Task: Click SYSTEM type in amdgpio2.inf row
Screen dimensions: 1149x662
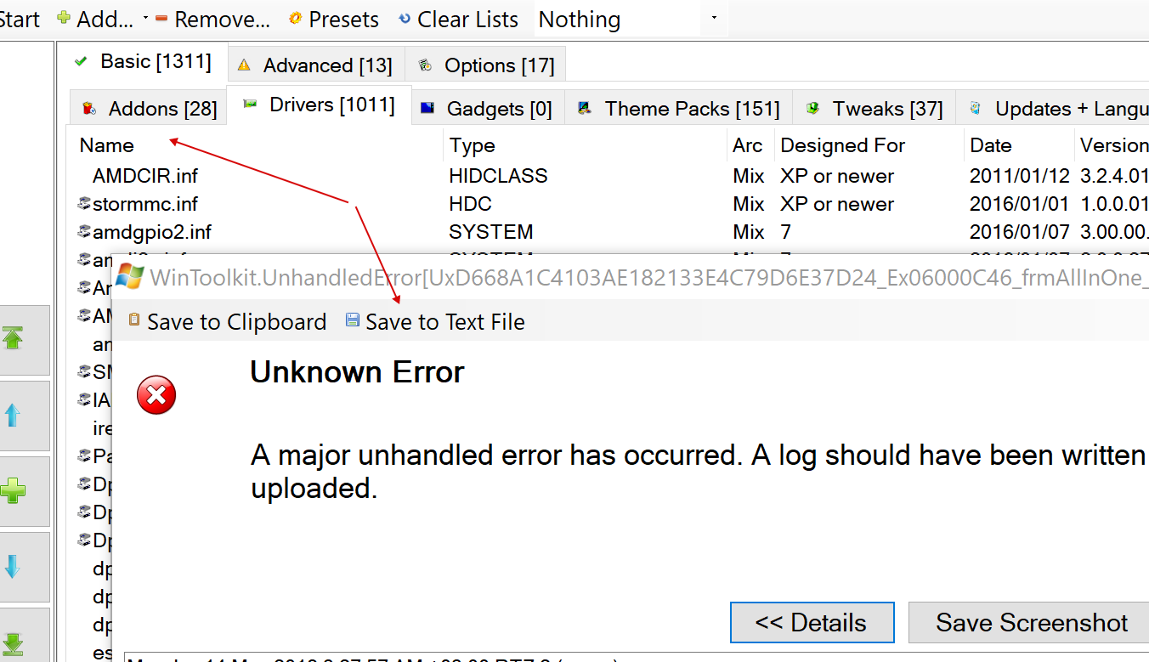Action: pos(491,232)
